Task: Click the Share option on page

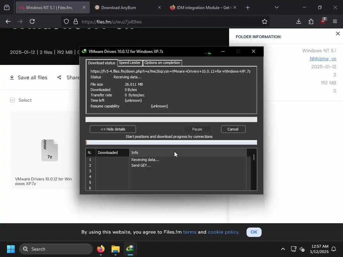Action: click(68, 78)
